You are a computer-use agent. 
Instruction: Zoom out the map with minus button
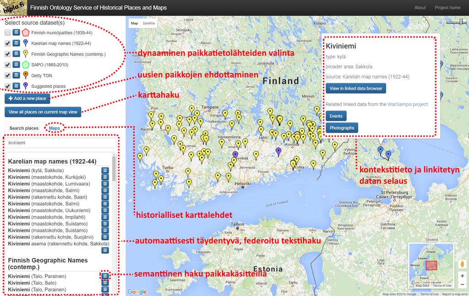click(x=463, y=285)
